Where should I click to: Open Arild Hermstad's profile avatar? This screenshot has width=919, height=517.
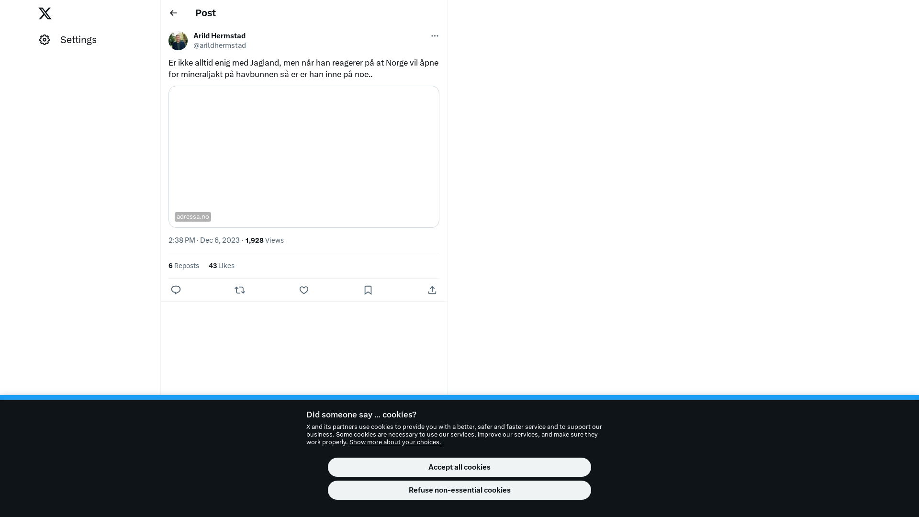tap(178, 41)
